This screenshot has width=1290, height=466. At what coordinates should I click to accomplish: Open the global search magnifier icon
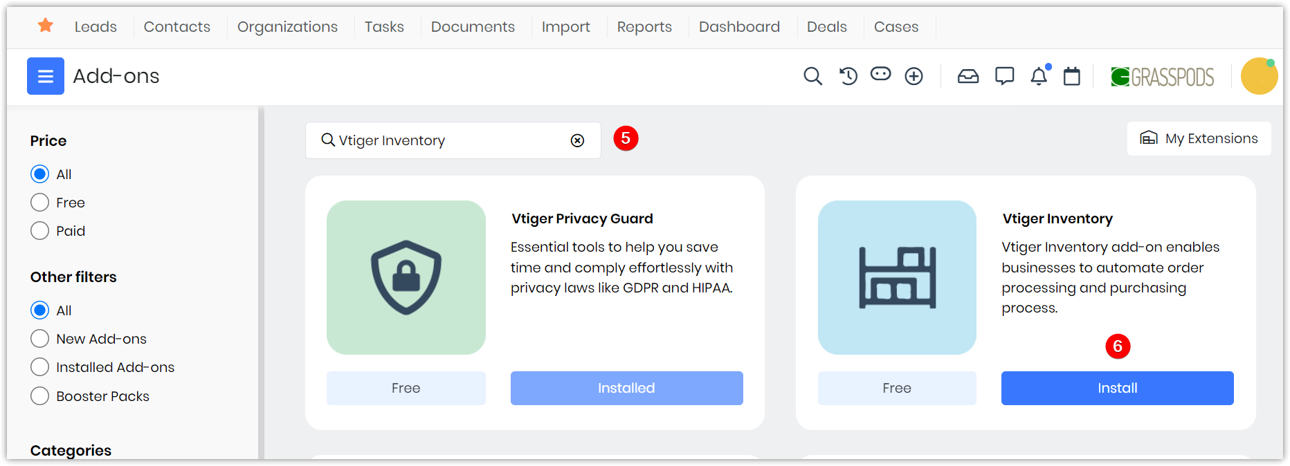pyautogui.click(x=812, y=76)
